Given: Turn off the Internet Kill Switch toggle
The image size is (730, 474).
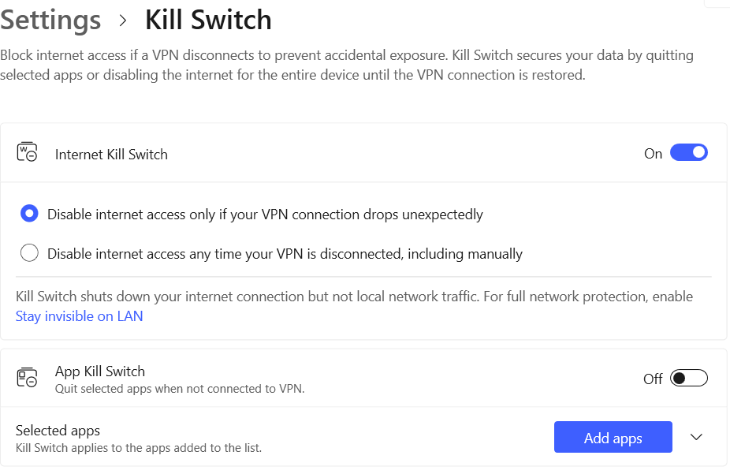Looking at the screenshot, I should click(688, 153).
